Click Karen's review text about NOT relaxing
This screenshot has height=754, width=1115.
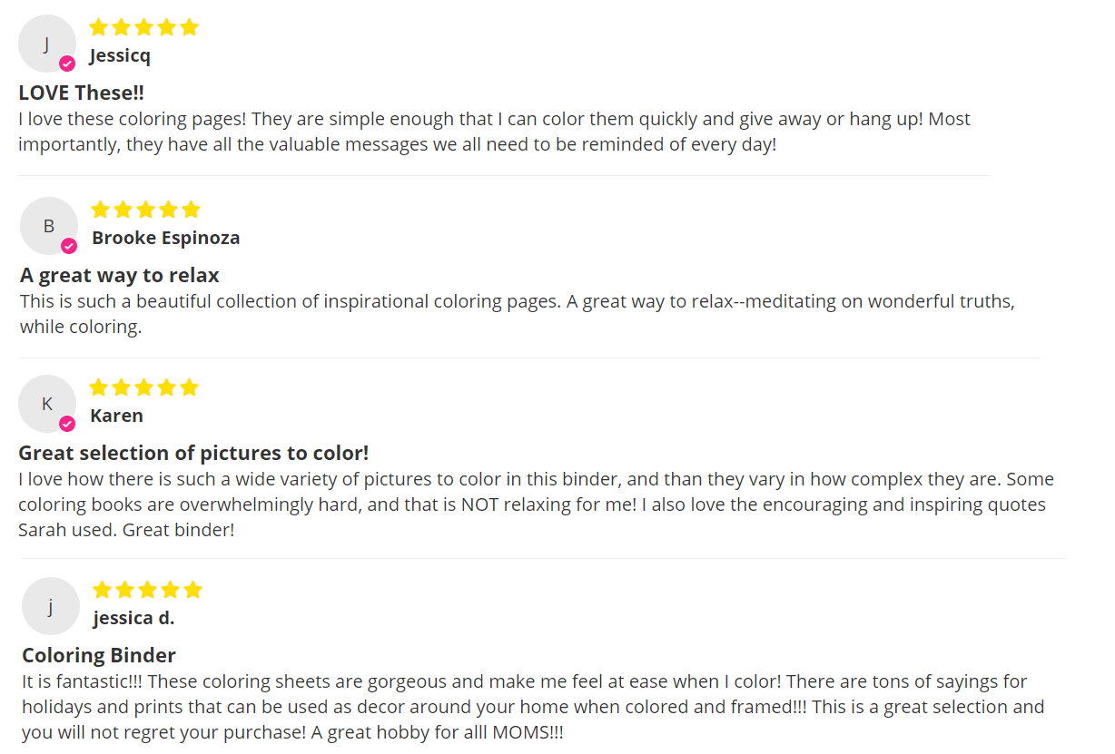pos(536,504)
